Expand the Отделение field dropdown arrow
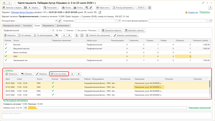This screenshot has height=121, width=215. tap(117, 21)
